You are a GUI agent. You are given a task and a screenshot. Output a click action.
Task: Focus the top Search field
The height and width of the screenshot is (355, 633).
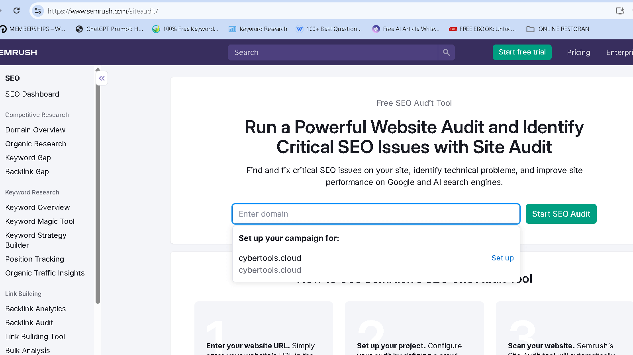[333, 52]
